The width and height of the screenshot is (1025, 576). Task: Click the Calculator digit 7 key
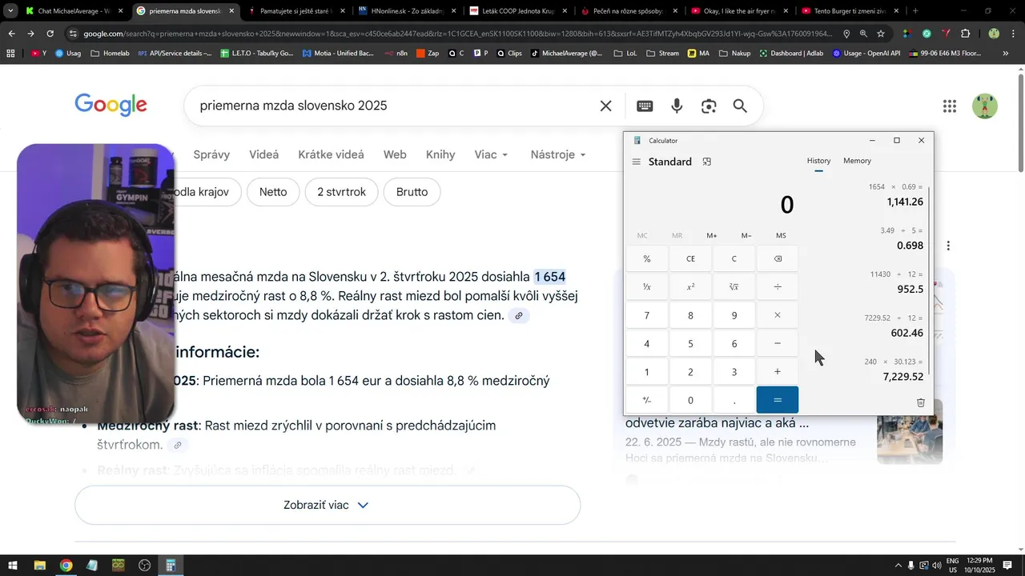coord(647,315)
